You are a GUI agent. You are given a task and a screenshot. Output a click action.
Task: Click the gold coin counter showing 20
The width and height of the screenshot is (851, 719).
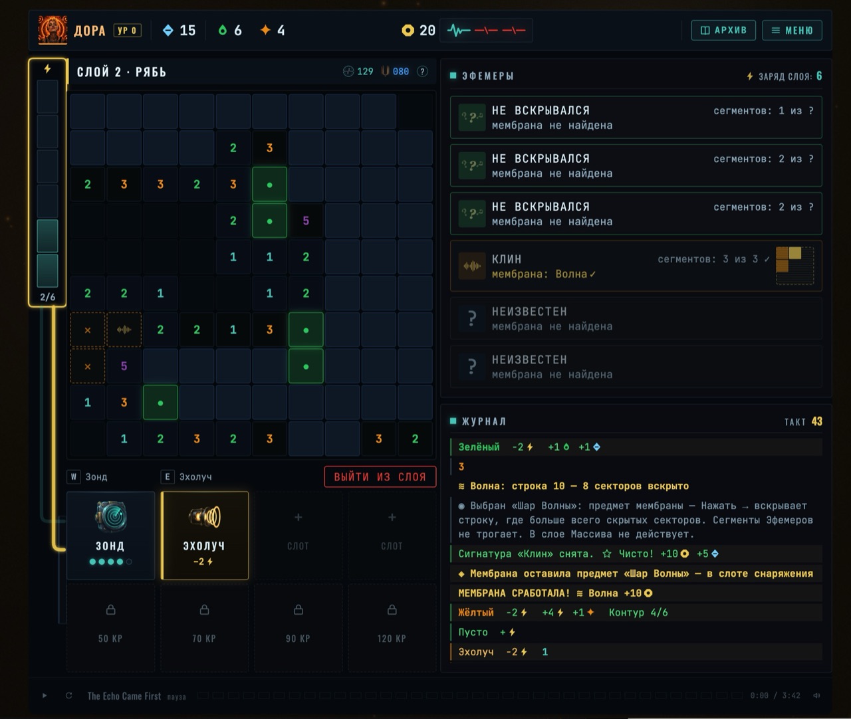click(419, 31)
